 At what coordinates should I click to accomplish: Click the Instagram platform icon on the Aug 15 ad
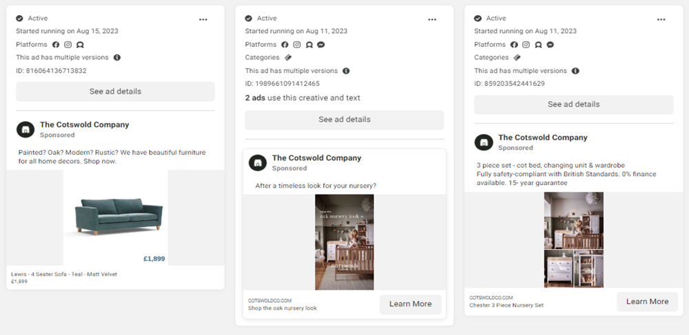pos(68,44)
